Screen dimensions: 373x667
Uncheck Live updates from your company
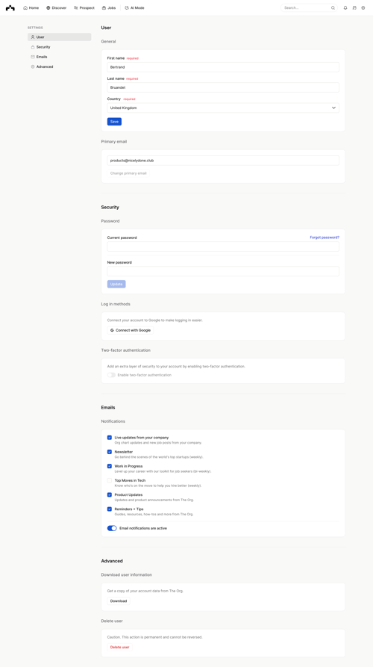pos(110,437)
